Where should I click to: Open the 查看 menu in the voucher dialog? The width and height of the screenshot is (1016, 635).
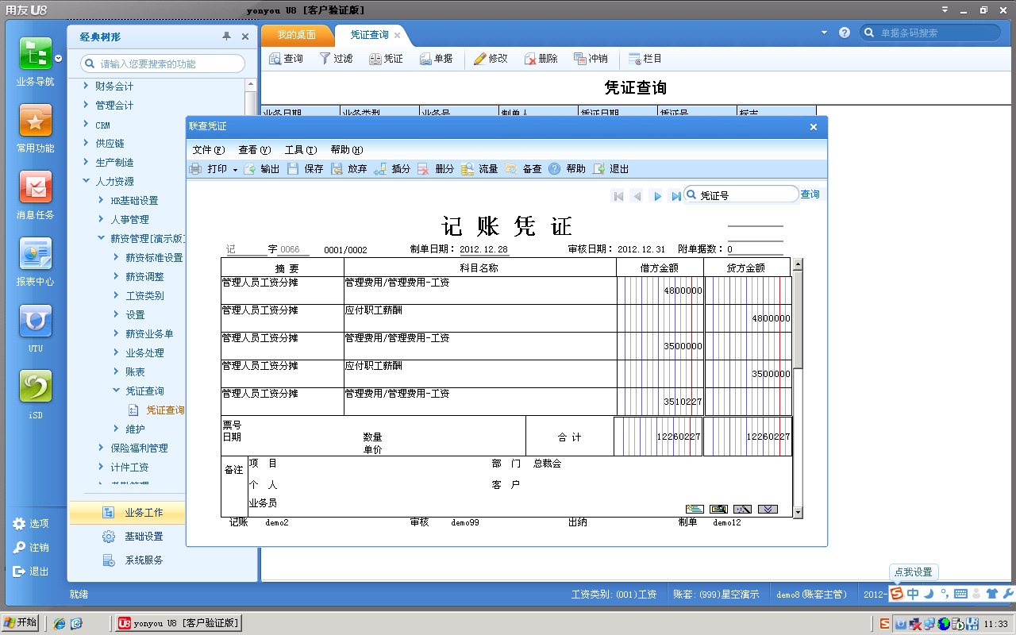254,150
